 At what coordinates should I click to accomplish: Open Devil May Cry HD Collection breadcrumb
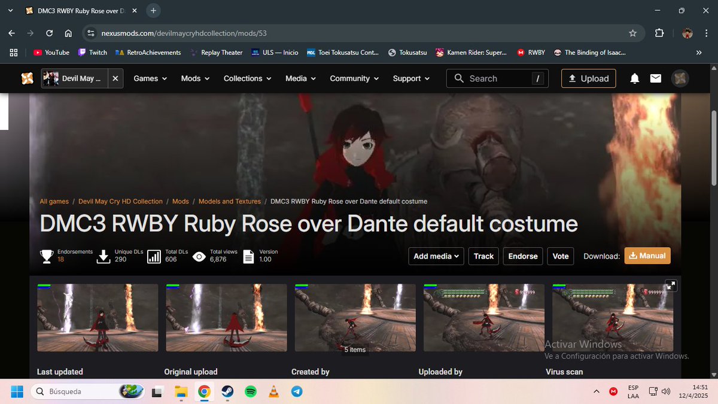point(120,202)
